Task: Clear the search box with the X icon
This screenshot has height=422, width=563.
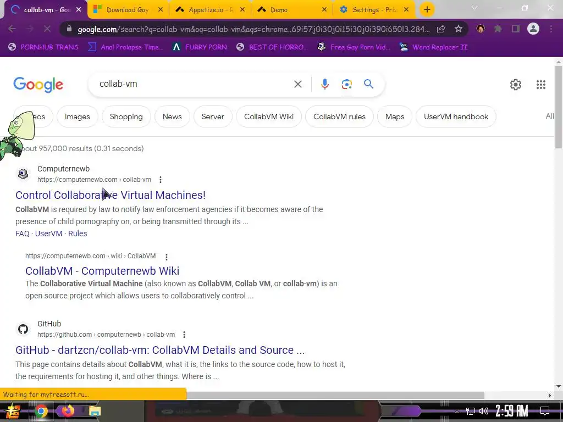Action: 297,84
